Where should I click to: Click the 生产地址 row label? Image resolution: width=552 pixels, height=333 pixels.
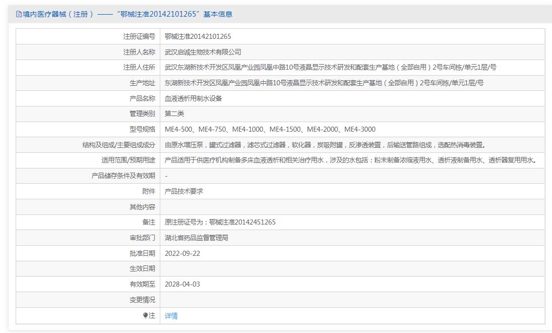pos(142,83)
